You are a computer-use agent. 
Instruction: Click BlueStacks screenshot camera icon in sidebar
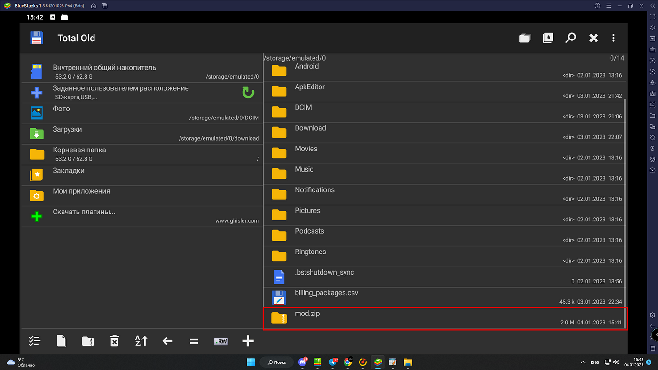tap(652, 104)
